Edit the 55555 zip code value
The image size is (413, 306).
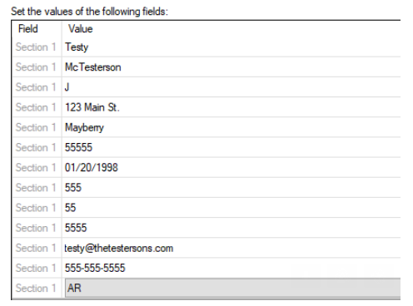(231, 147)
